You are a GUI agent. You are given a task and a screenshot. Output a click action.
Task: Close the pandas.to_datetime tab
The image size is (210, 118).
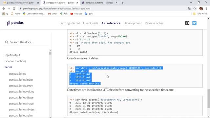(116, 3)
